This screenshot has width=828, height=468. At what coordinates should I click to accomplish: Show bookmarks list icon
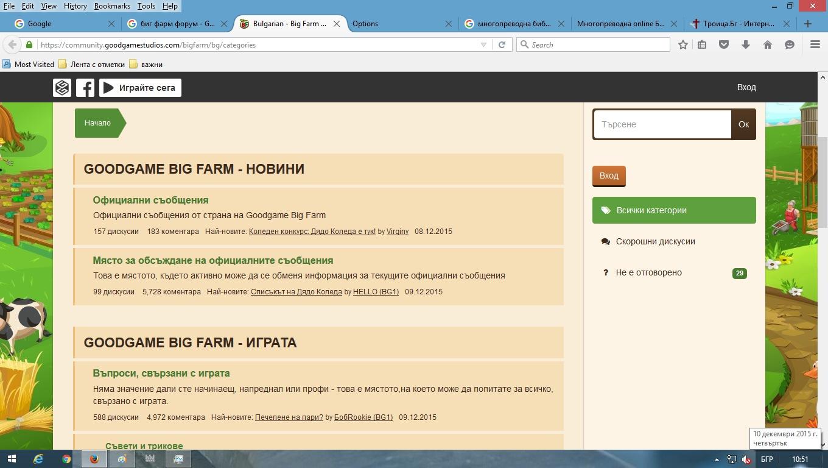coord(702,44)
